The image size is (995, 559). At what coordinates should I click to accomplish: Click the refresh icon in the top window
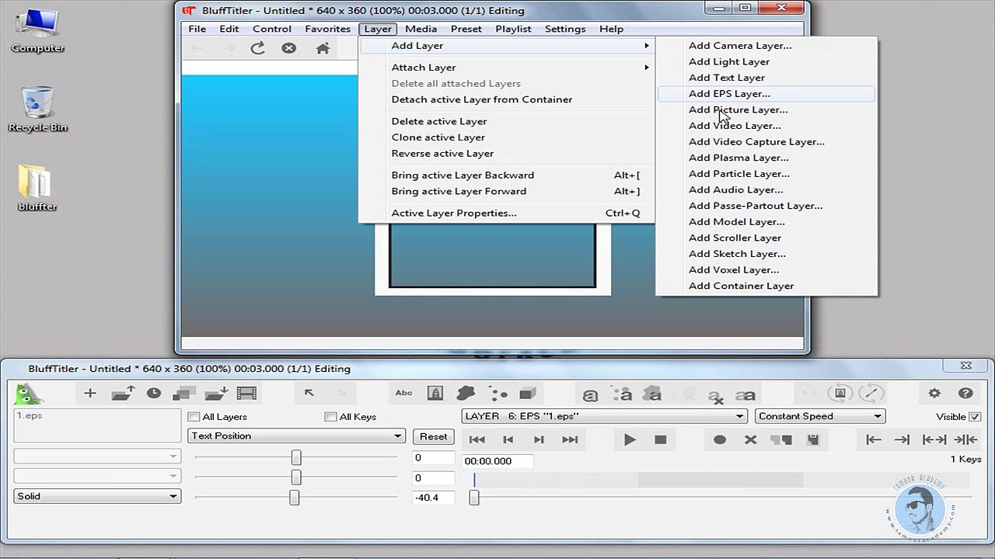pos(258,48)
